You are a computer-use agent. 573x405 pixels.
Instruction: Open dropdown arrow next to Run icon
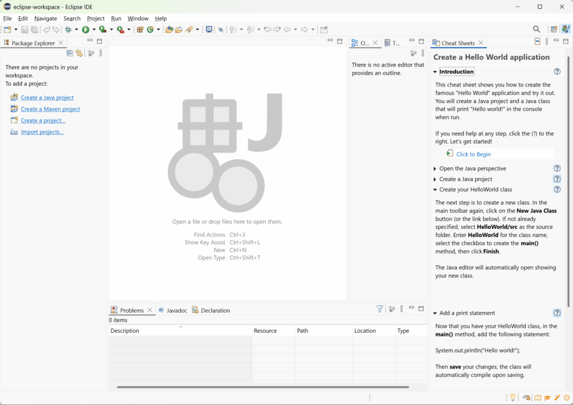coord(94,30)
